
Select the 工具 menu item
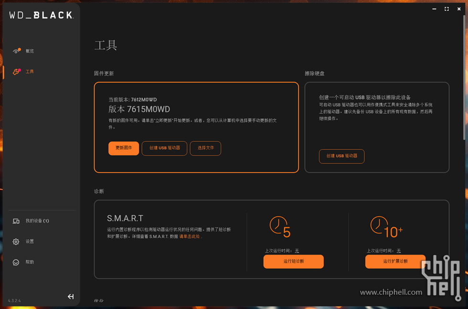coord(30,72)
